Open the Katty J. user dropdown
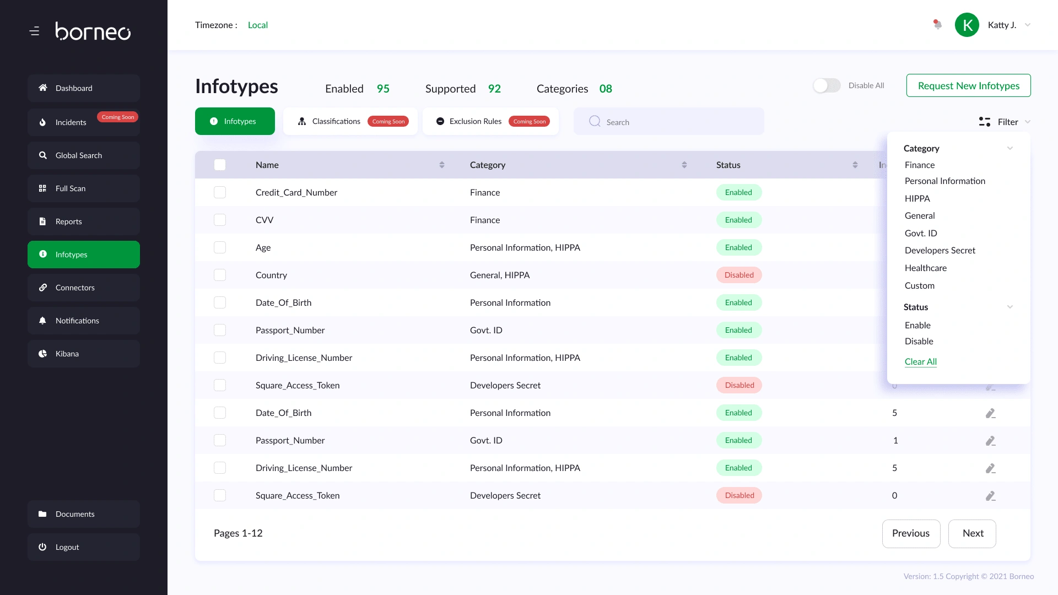 [x=1027, y=25]
